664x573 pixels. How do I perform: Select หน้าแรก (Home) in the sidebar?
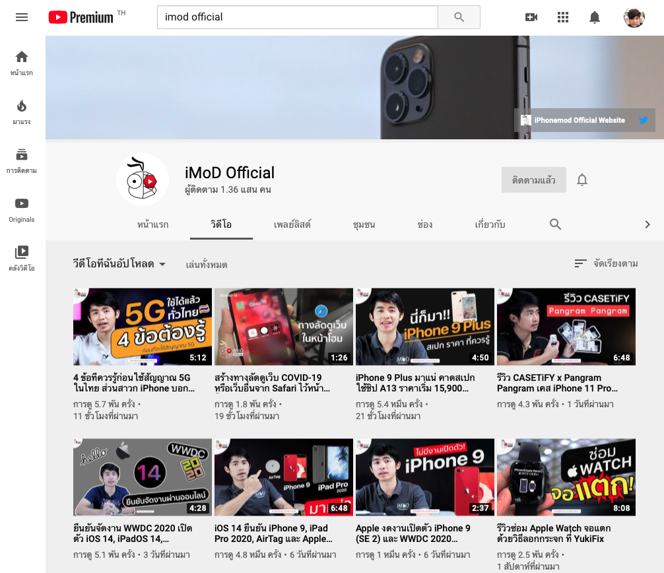tap(22, 63)
